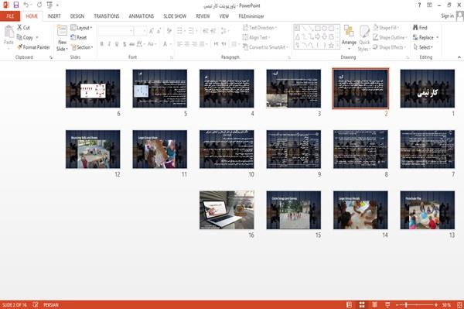The width and height of the screenshot is (464, 309).
Task: Toggle Bold formatting
Action: tap(102, 44)
